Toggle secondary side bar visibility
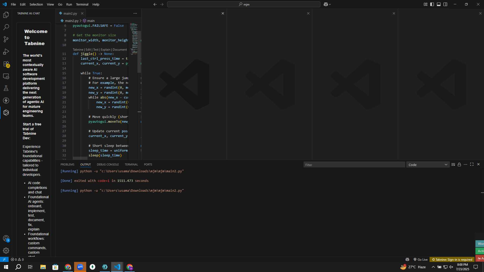This screenshot has width=484, height=272. pos(445,4)
